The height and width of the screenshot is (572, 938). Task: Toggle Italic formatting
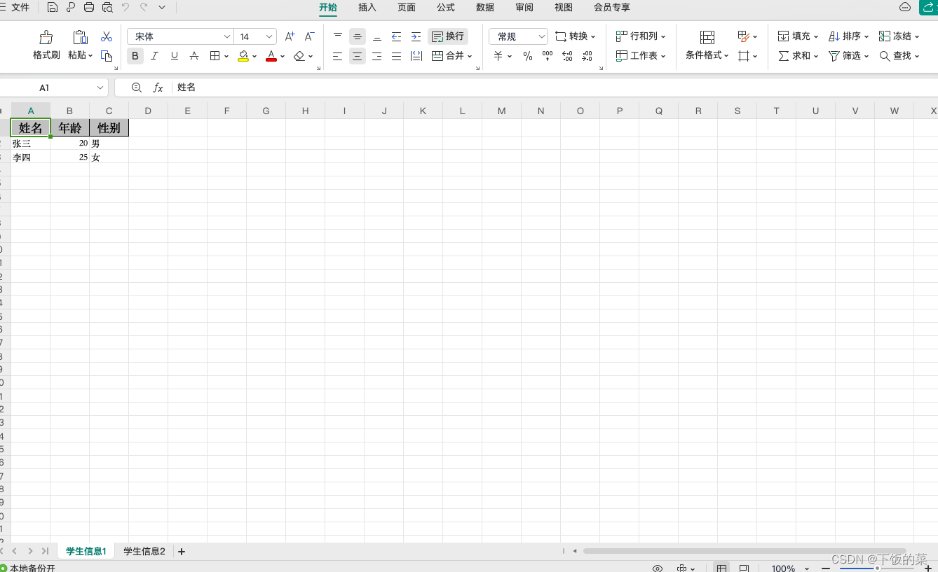pyautogui.click(x=155, y=56)
